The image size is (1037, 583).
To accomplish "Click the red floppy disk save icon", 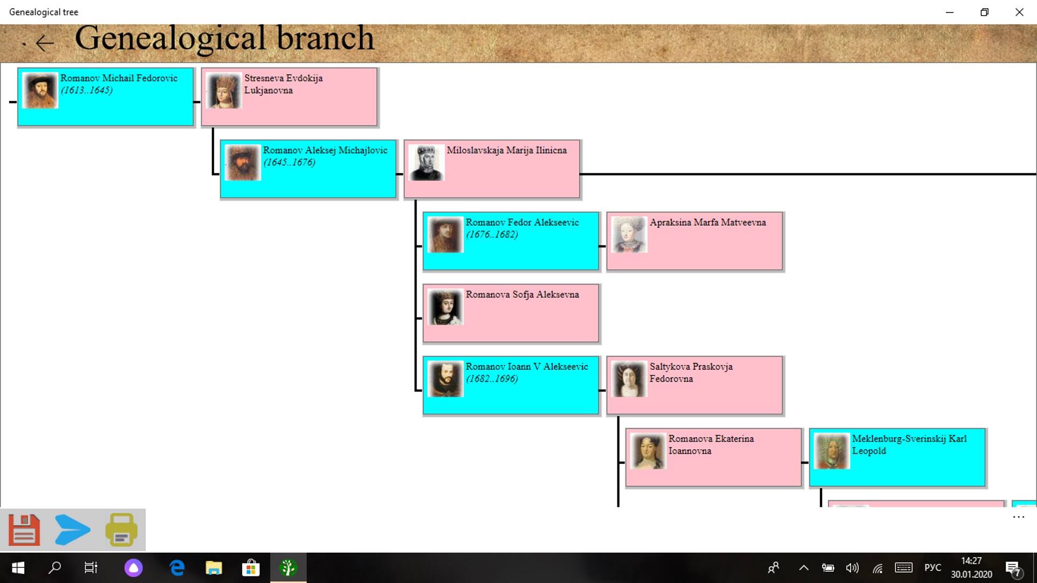I will [24, 530].
